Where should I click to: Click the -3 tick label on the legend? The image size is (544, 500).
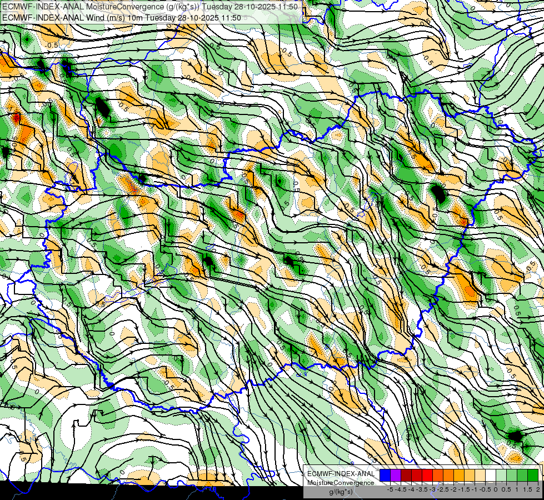pyautogui.click(x=433, y=489)
